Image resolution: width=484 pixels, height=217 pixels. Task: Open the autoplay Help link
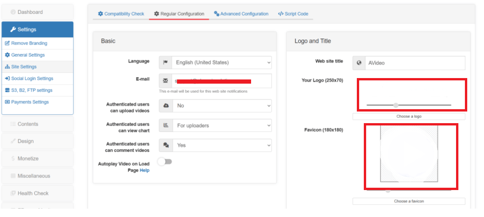click(144, 171)
